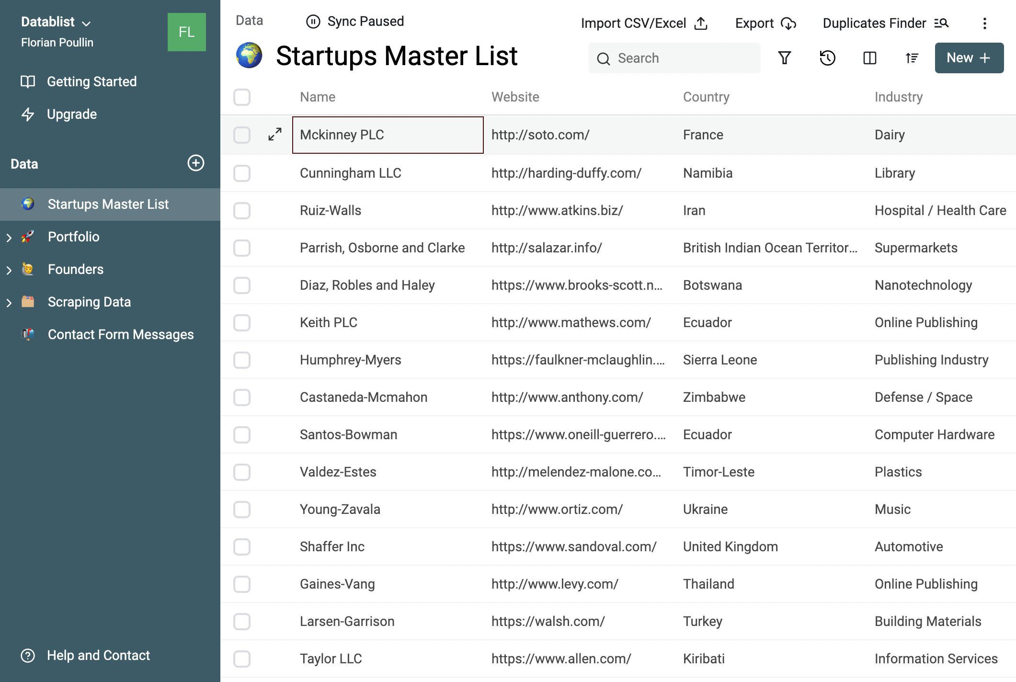Expand the Founders section in sidebar
The width and height of the screenshot is (1016, 682).
[x=9, y=270]
